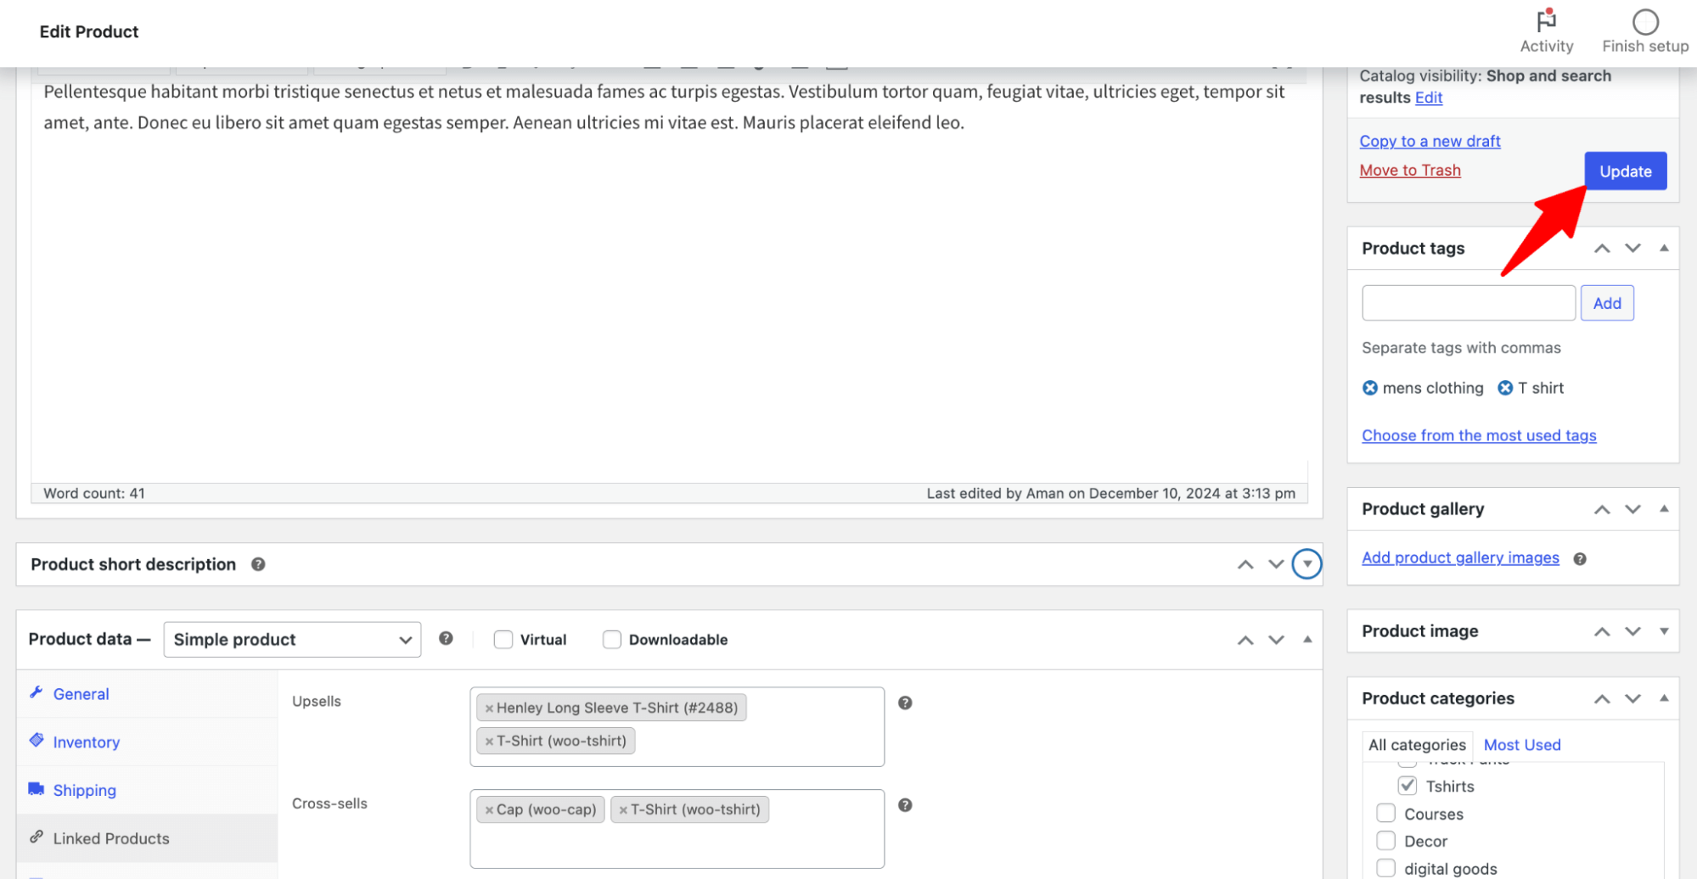
Task: Open help tip for Product short description
Action: pyautogui.click(x=258, y=564)
